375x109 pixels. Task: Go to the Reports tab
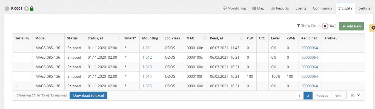280,8
